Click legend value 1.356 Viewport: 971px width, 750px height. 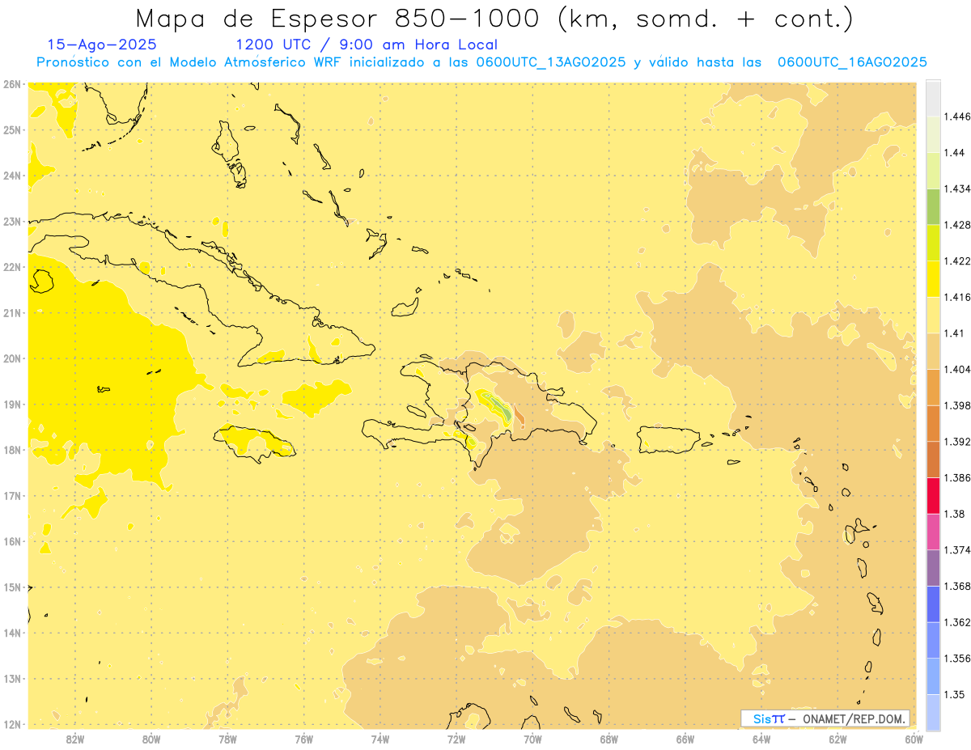tap(957, 659)
